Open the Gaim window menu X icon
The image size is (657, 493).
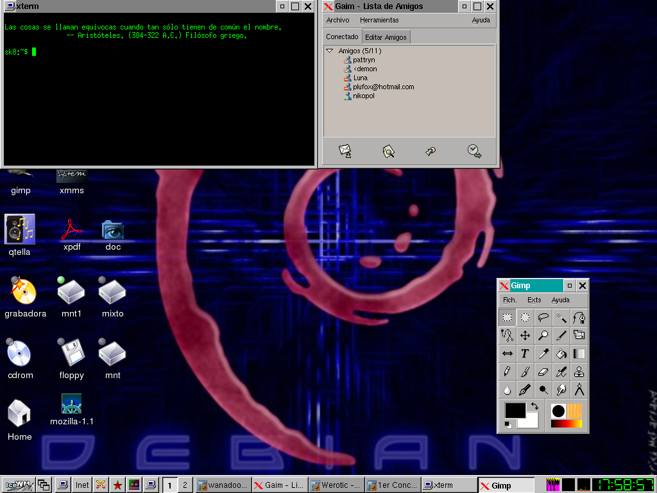(x=328, y=6)
